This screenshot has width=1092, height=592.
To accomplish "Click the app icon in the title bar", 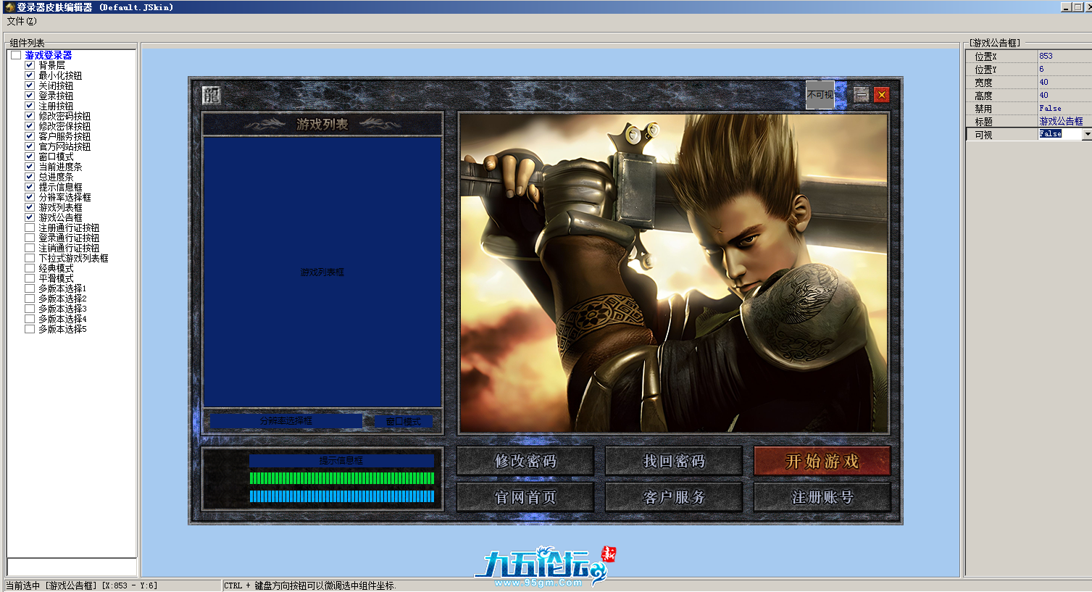I will 9,7.
